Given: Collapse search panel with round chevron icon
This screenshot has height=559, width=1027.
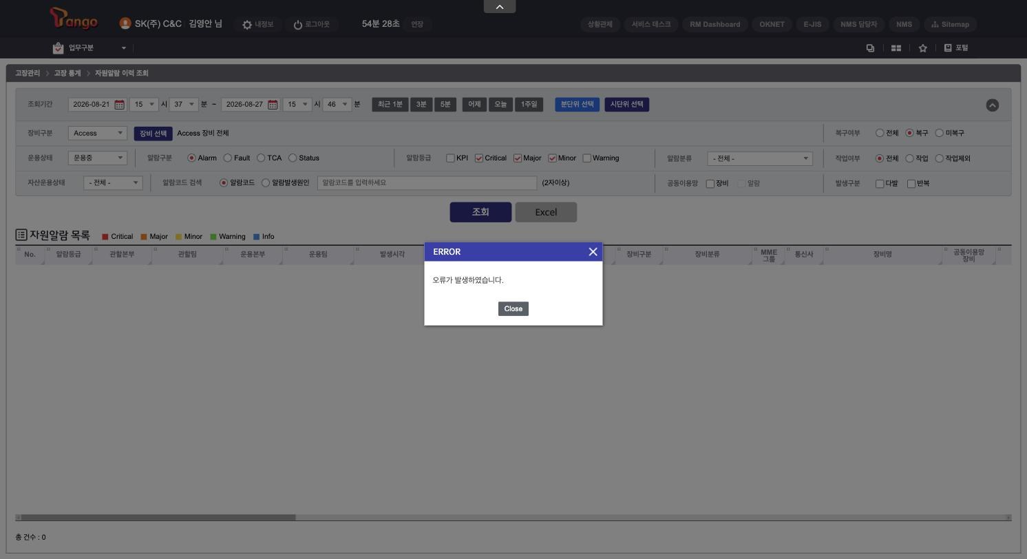Looking at the screenshot, I should 992,105.
